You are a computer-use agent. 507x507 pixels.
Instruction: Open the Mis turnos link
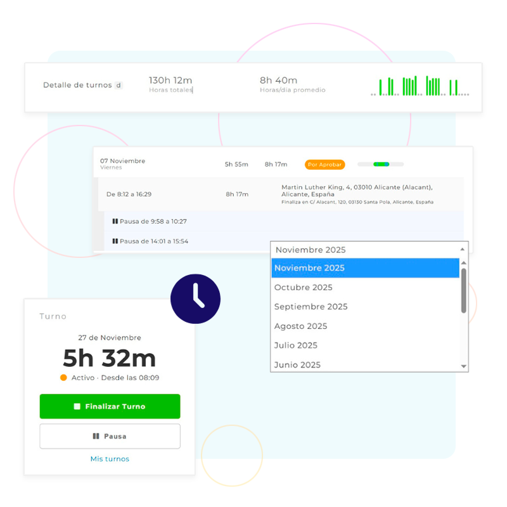[x=110, y=459]
